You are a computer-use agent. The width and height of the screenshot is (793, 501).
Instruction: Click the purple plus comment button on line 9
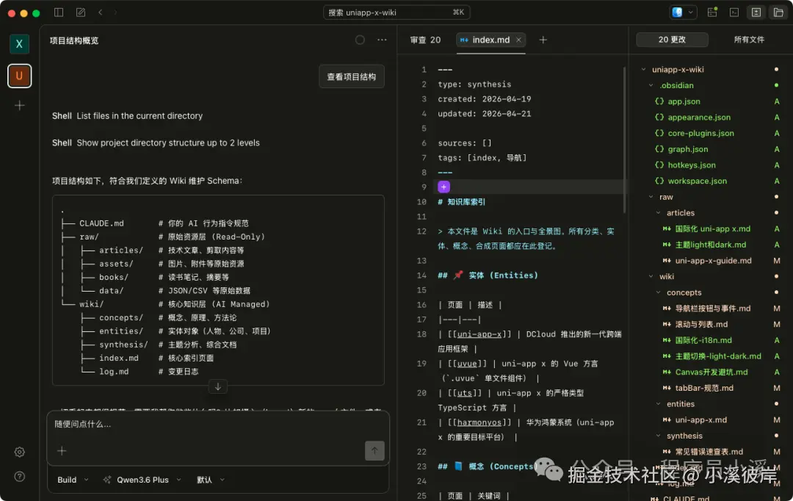[443, 187]
